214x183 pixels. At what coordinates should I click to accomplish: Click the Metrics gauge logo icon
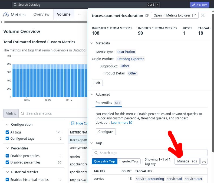6,14
